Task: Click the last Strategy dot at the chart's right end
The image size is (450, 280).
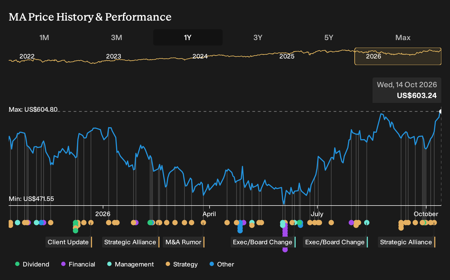Action: pos(434,223)
